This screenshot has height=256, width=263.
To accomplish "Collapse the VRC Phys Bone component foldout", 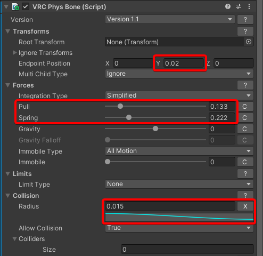I will 6,7.
